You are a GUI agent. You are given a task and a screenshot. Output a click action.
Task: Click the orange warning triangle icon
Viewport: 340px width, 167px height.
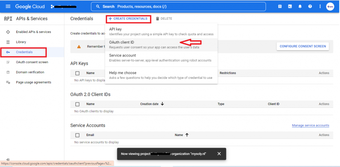click(79, 47)
